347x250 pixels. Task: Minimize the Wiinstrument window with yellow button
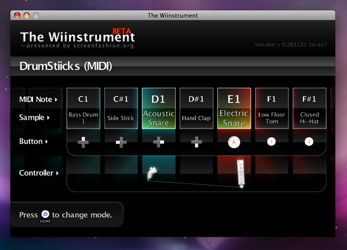[x=27, y=16]
